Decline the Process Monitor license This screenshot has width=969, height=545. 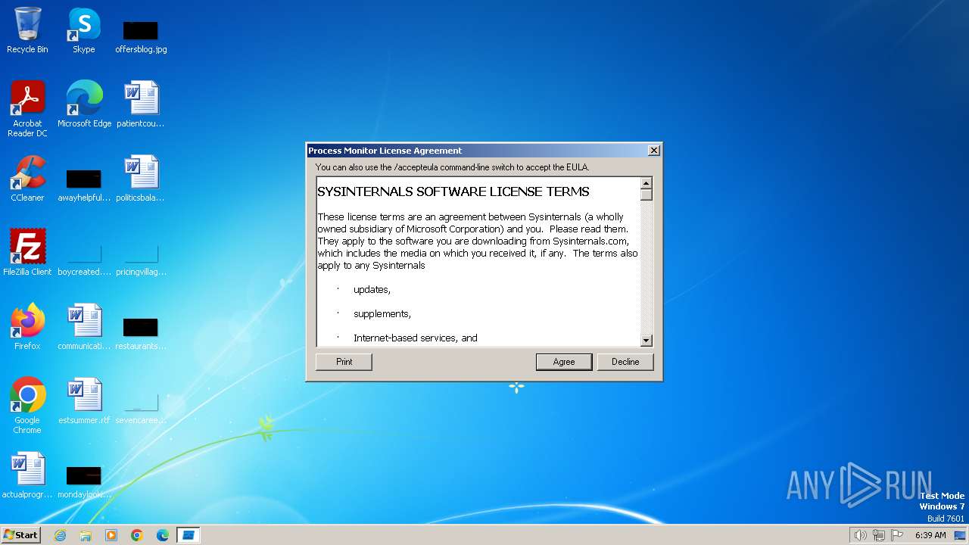[x=625, y=362]
